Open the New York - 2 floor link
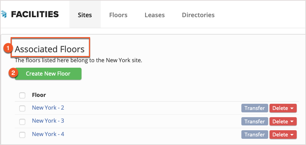Screen dimensions: 306x145 click(48, 108)
